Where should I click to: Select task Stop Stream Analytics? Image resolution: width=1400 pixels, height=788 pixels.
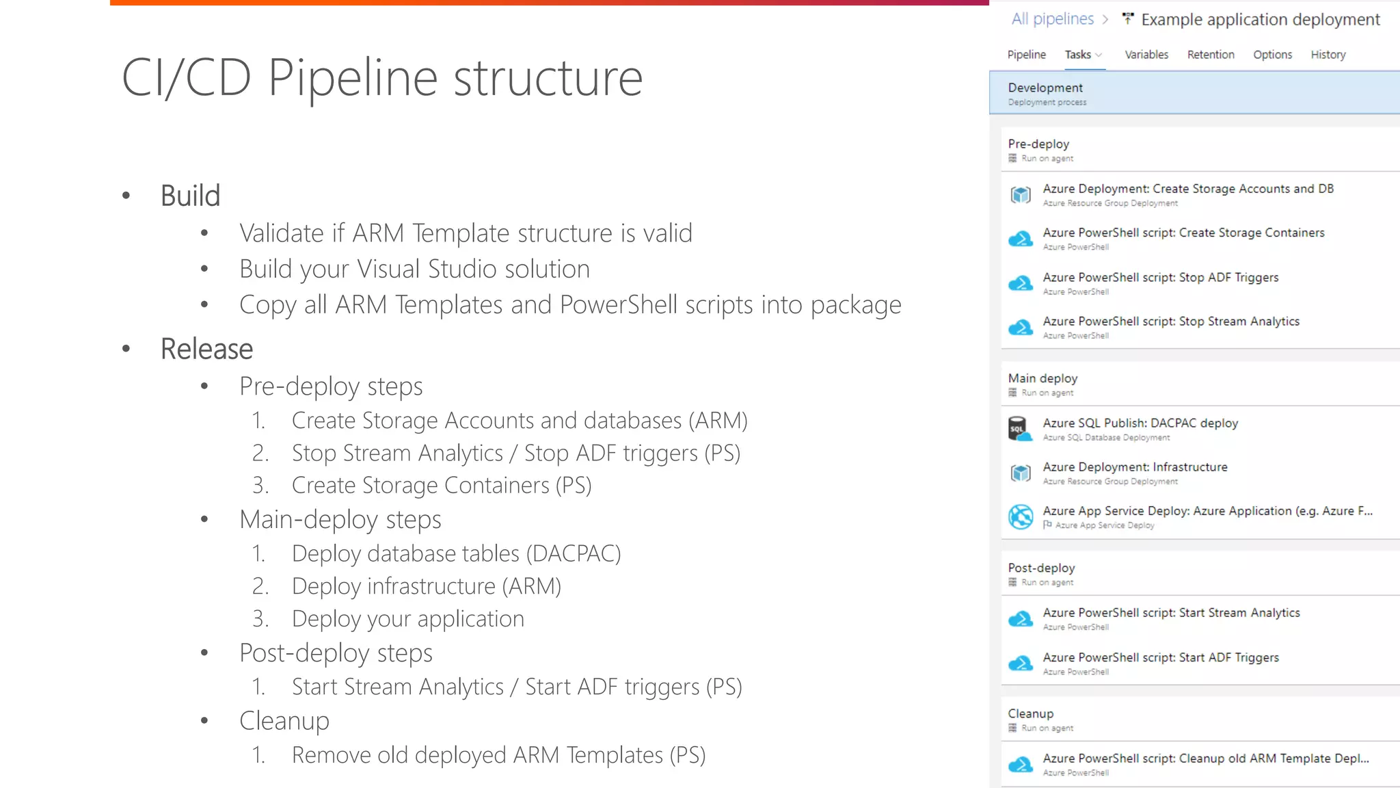coord(1200,328)
